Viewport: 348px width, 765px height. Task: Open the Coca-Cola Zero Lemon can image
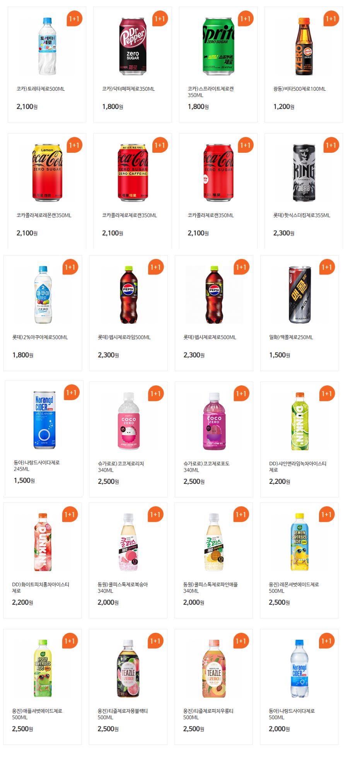coord(47,173)
